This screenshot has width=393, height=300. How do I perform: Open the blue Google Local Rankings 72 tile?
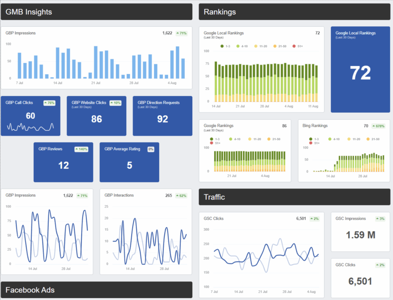360,69
